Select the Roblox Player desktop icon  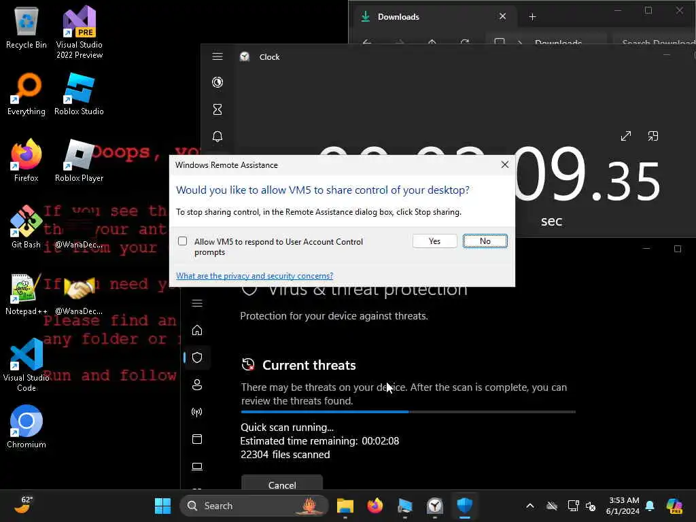(79, 160)
